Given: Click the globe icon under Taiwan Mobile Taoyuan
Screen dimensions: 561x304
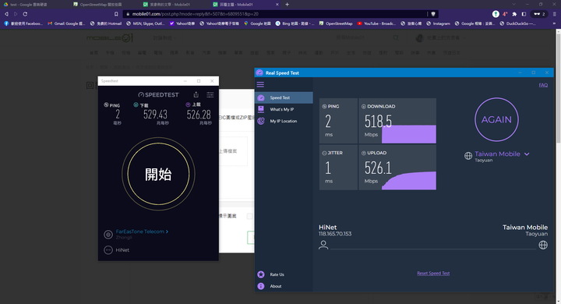Looking at the screenshot, I should 543,245.
